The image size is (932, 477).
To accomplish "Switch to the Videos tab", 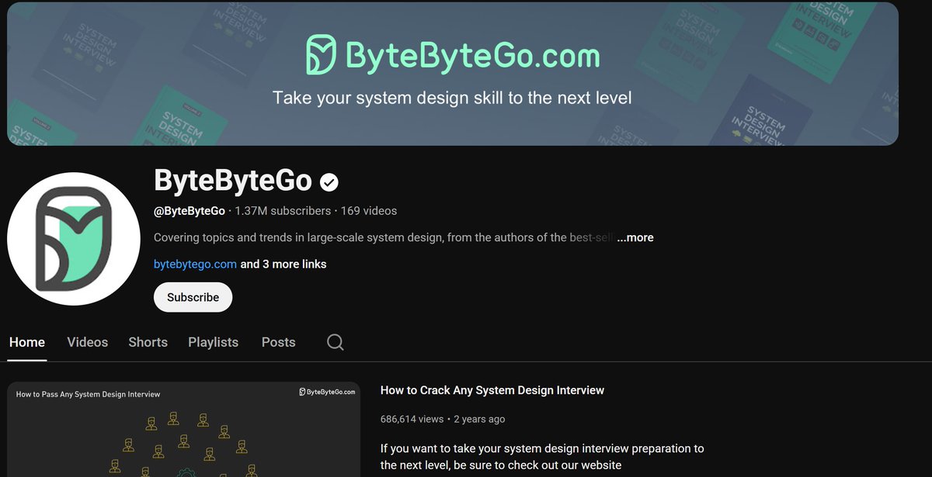I will (88, 342).
